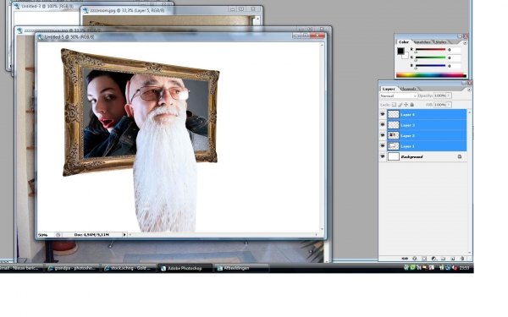Click the Opacity 100% input field
The width and height of the screenshot is (508, 317).
click(440, 96)
